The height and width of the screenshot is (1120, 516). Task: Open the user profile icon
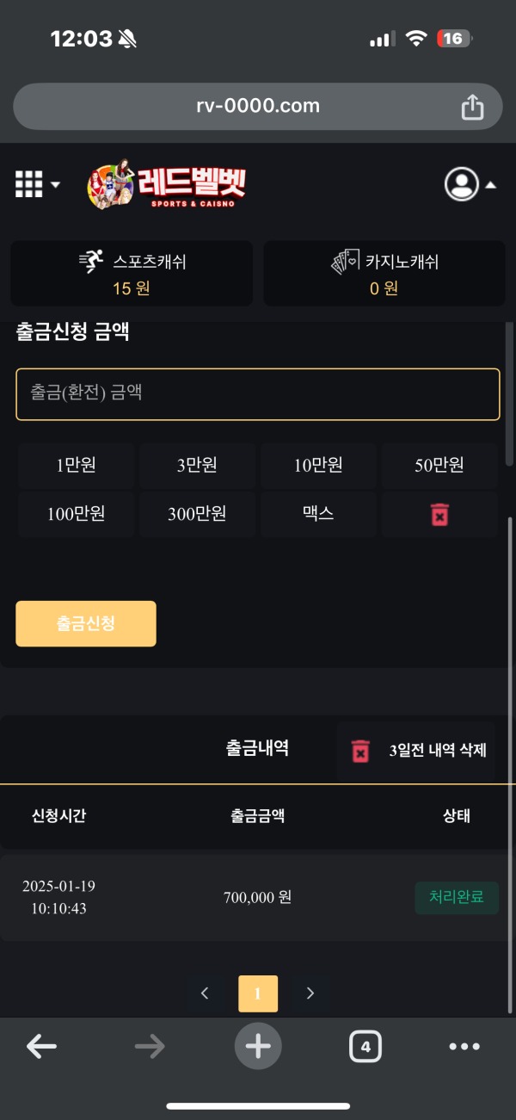[x=462, y=183]
